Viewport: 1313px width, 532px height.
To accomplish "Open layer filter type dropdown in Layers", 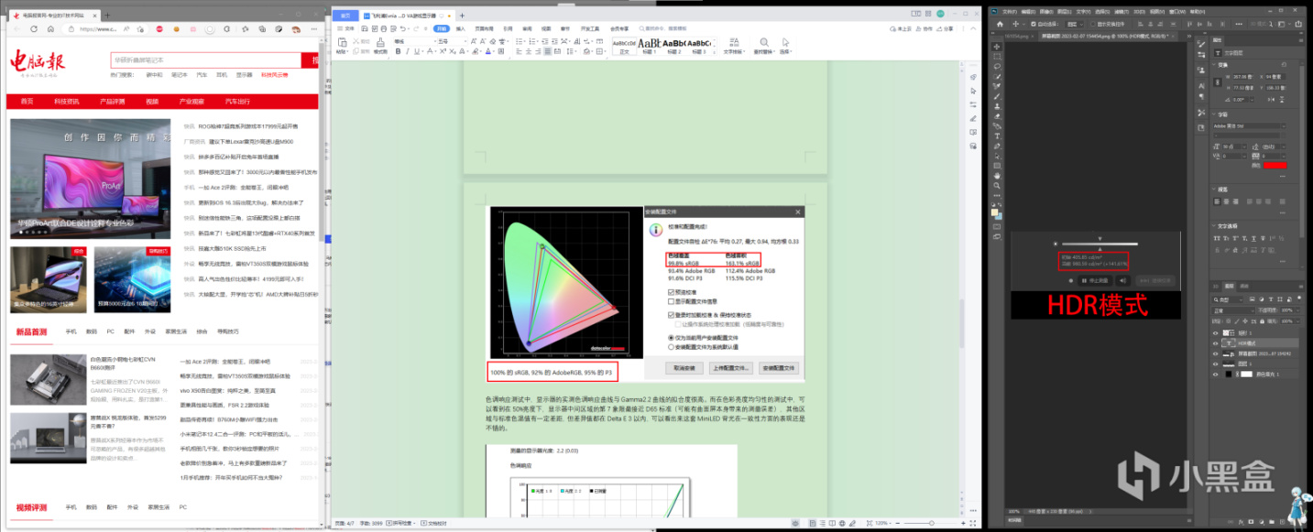I will (x=1228, y=299).
